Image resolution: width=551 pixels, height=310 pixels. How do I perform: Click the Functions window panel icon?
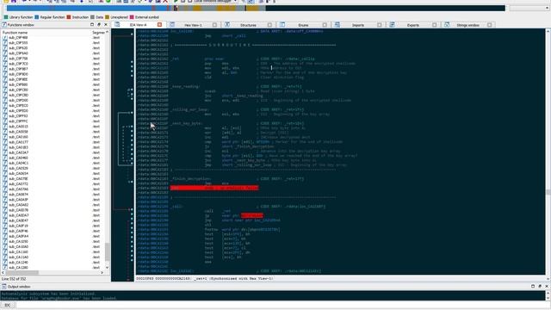[4, 25]
